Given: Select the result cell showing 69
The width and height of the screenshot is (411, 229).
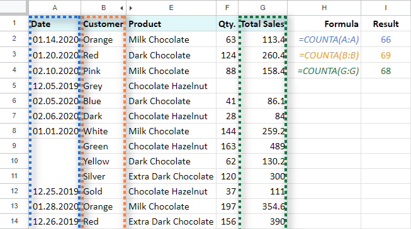Looking at the screenshot, I should [x=386, y=55].
